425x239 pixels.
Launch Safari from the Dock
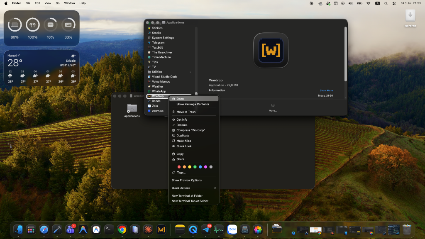coord(44,229)
